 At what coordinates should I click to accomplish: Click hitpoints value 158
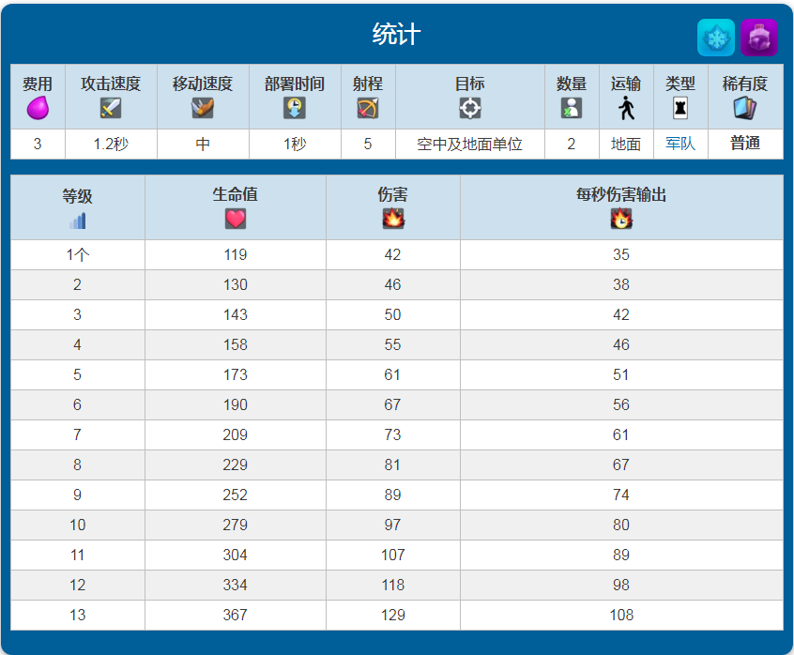click(x=236, y=344)
